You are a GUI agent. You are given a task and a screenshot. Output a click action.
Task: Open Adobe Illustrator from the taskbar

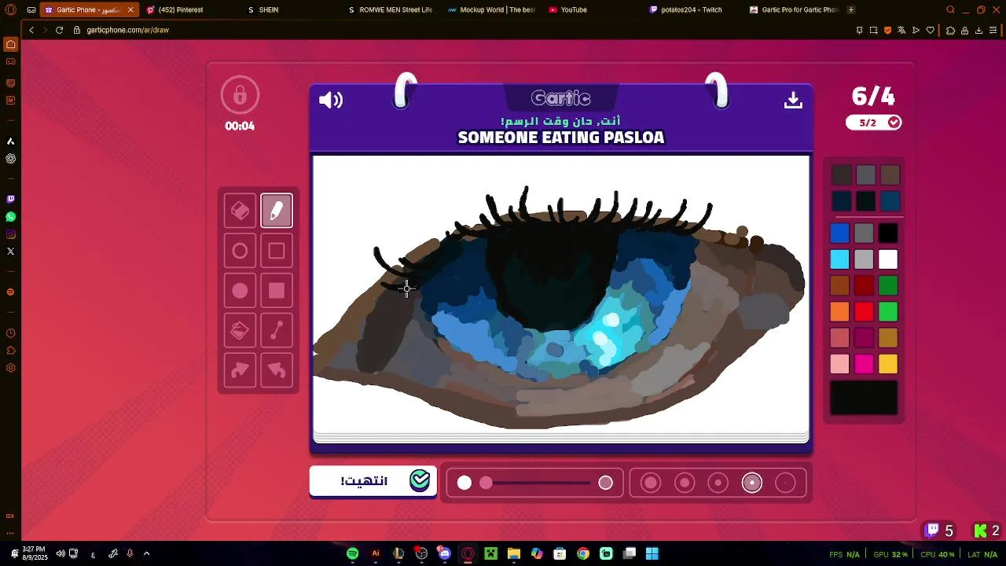(x=376, y=553)
